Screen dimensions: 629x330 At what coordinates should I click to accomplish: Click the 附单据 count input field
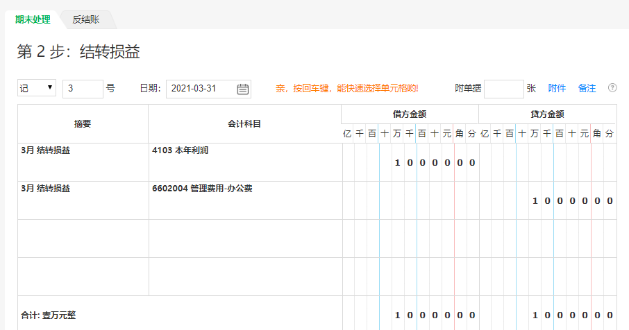[x=503, y=89]
